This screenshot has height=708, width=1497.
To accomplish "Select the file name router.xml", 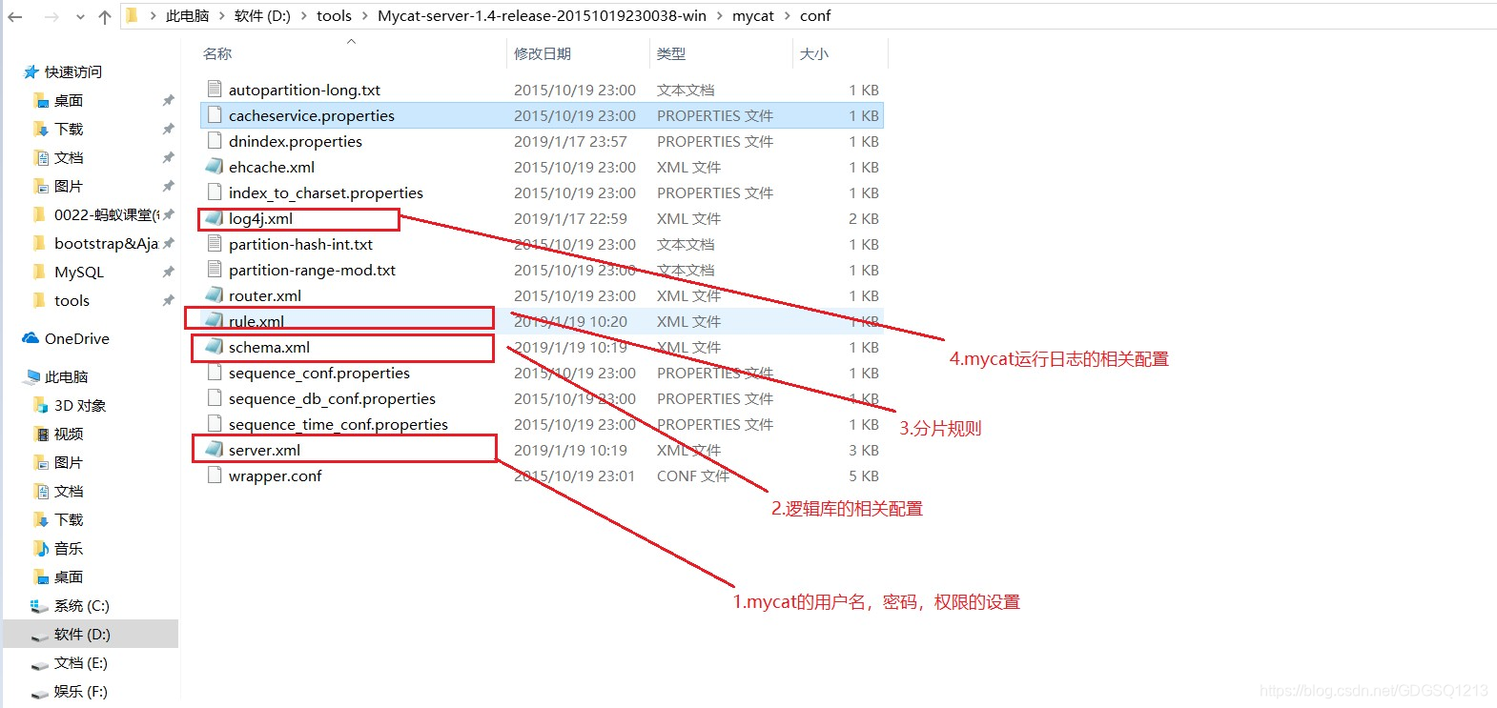I will 265,295.
